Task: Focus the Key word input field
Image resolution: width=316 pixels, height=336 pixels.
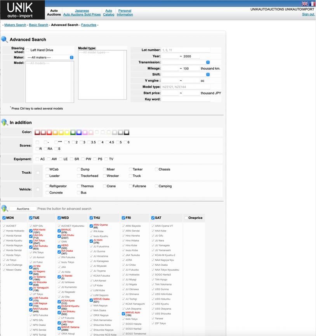Action: [x=186, y=99]
